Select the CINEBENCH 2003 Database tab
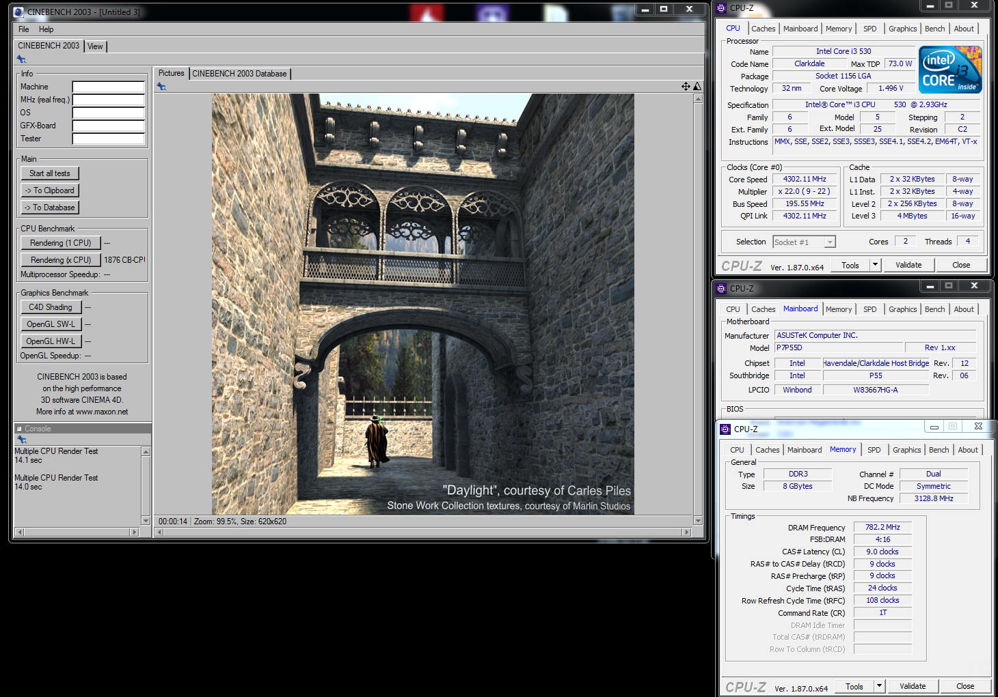 [x=239, y=74]
